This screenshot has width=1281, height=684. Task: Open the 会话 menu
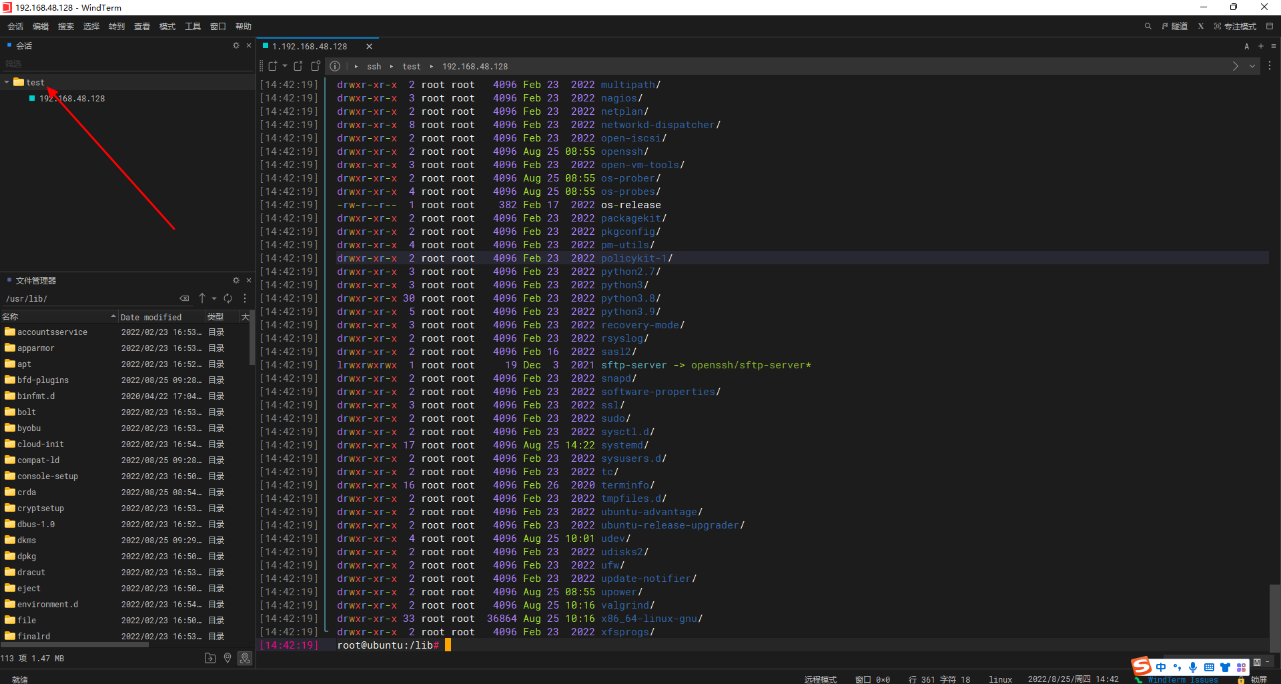pos(15,27)
